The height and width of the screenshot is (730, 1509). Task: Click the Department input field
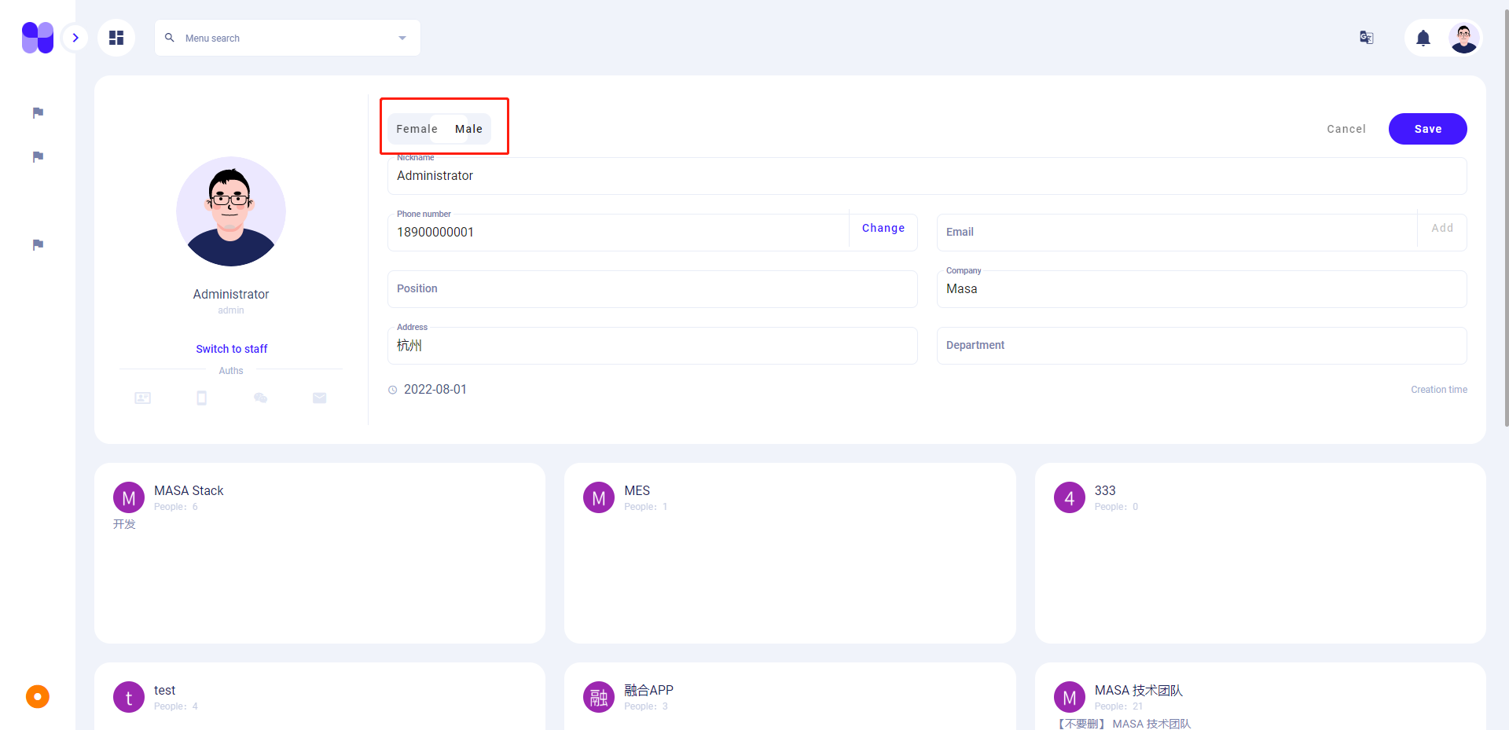point(1202,346)
